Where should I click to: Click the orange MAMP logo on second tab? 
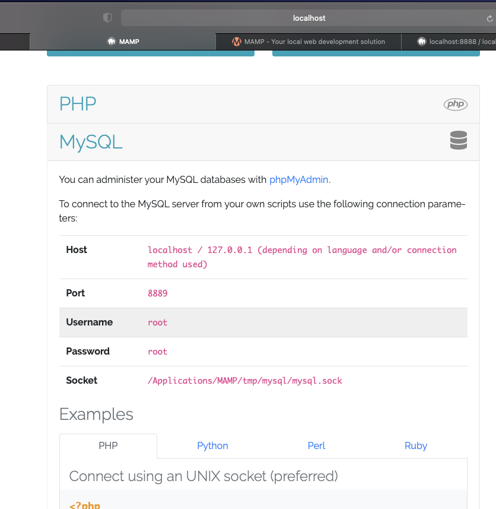(x=237, y=42)
